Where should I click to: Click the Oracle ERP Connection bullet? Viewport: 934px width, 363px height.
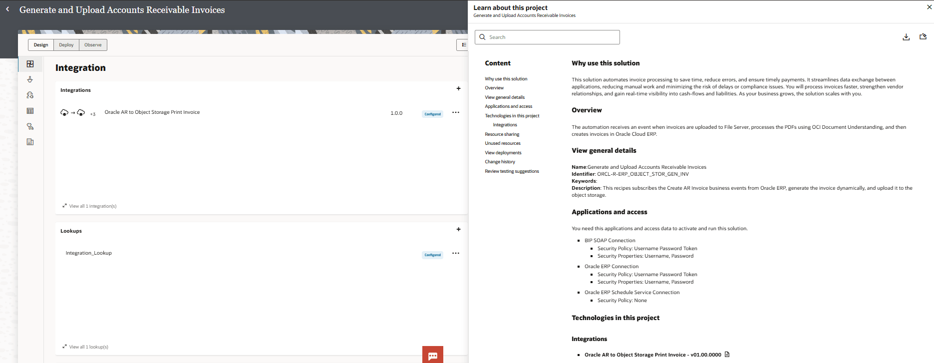click(x=611, y=267)
